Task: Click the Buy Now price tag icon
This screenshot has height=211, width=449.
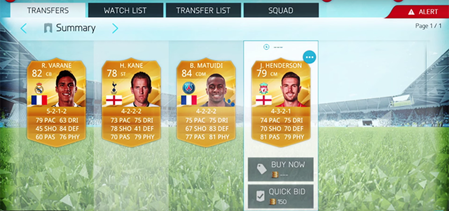Action: 261,169
